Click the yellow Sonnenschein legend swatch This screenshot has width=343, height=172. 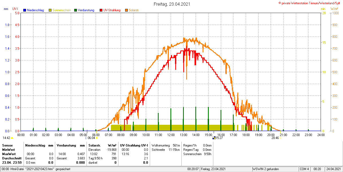pos(50,10)
